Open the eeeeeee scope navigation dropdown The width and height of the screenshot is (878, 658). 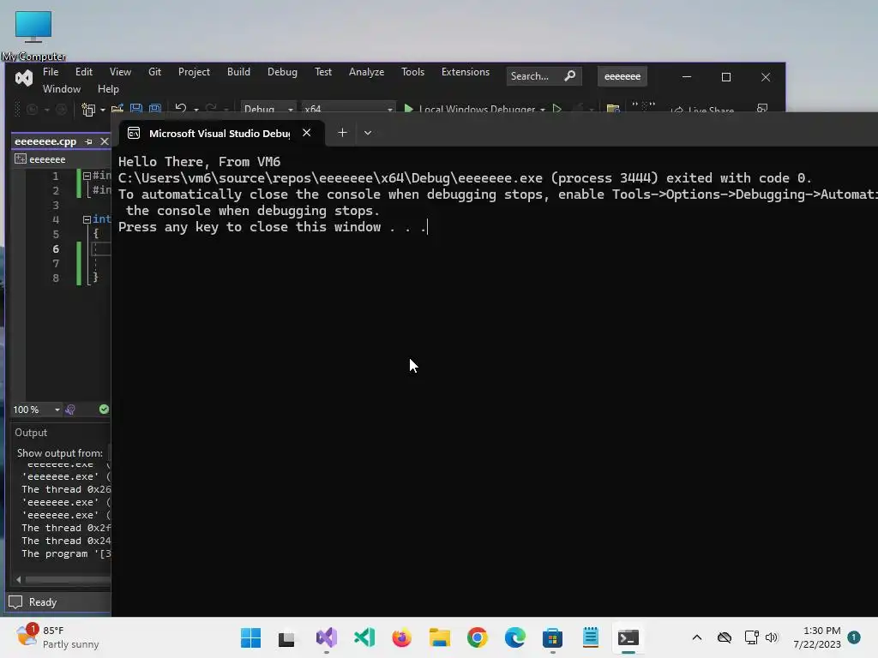[x=62, y=159]
